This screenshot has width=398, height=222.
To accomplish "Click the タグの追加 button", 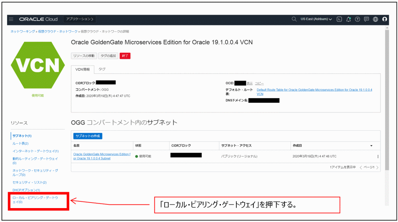I will [108, 56].
